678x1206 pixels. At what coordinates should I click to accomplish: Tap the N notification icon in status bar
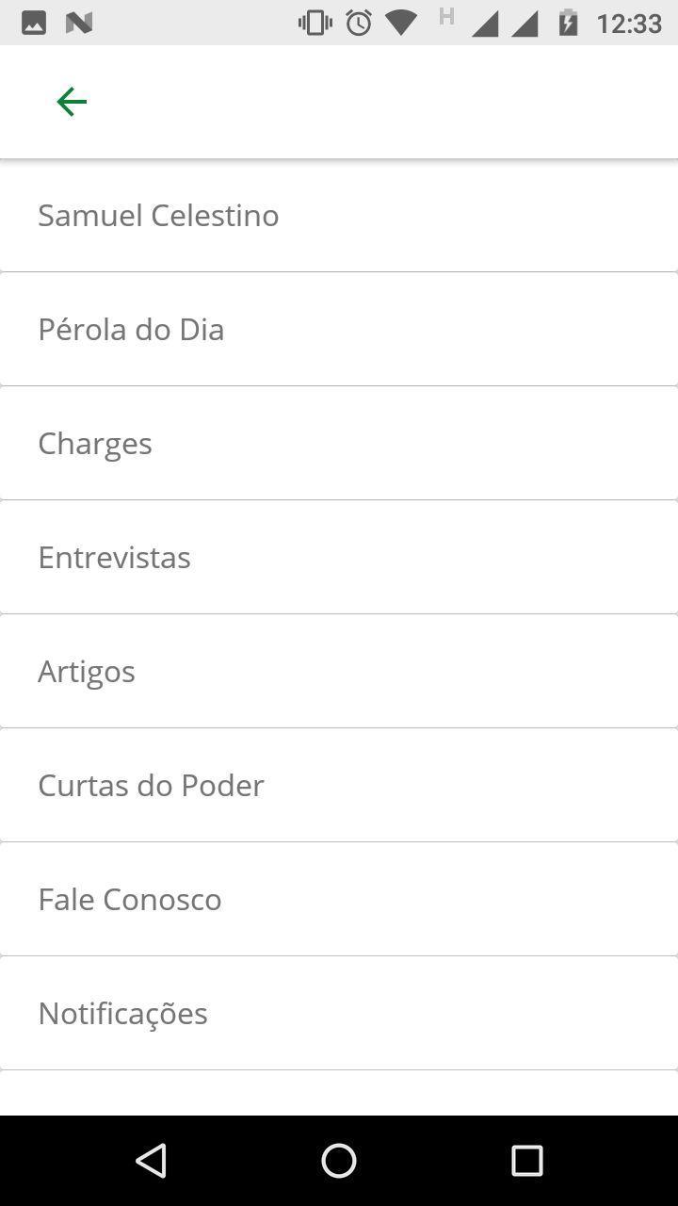79,23
